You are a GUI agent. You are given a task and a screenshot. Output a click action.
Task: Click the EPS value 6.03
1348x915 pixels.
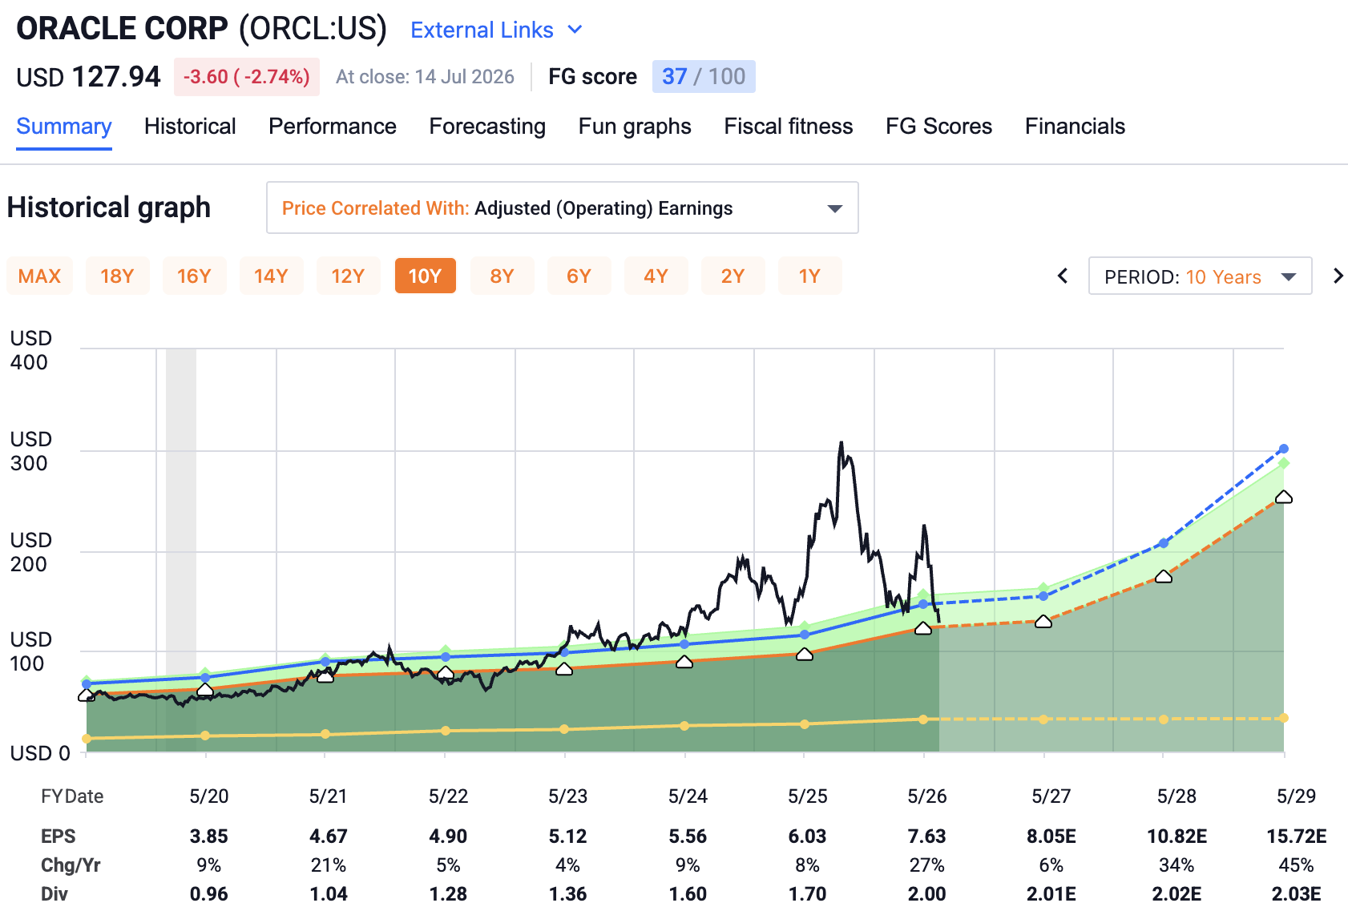[807, 836]
